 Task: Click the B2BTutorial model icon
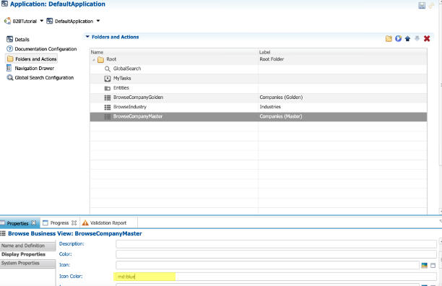point(7,21)
